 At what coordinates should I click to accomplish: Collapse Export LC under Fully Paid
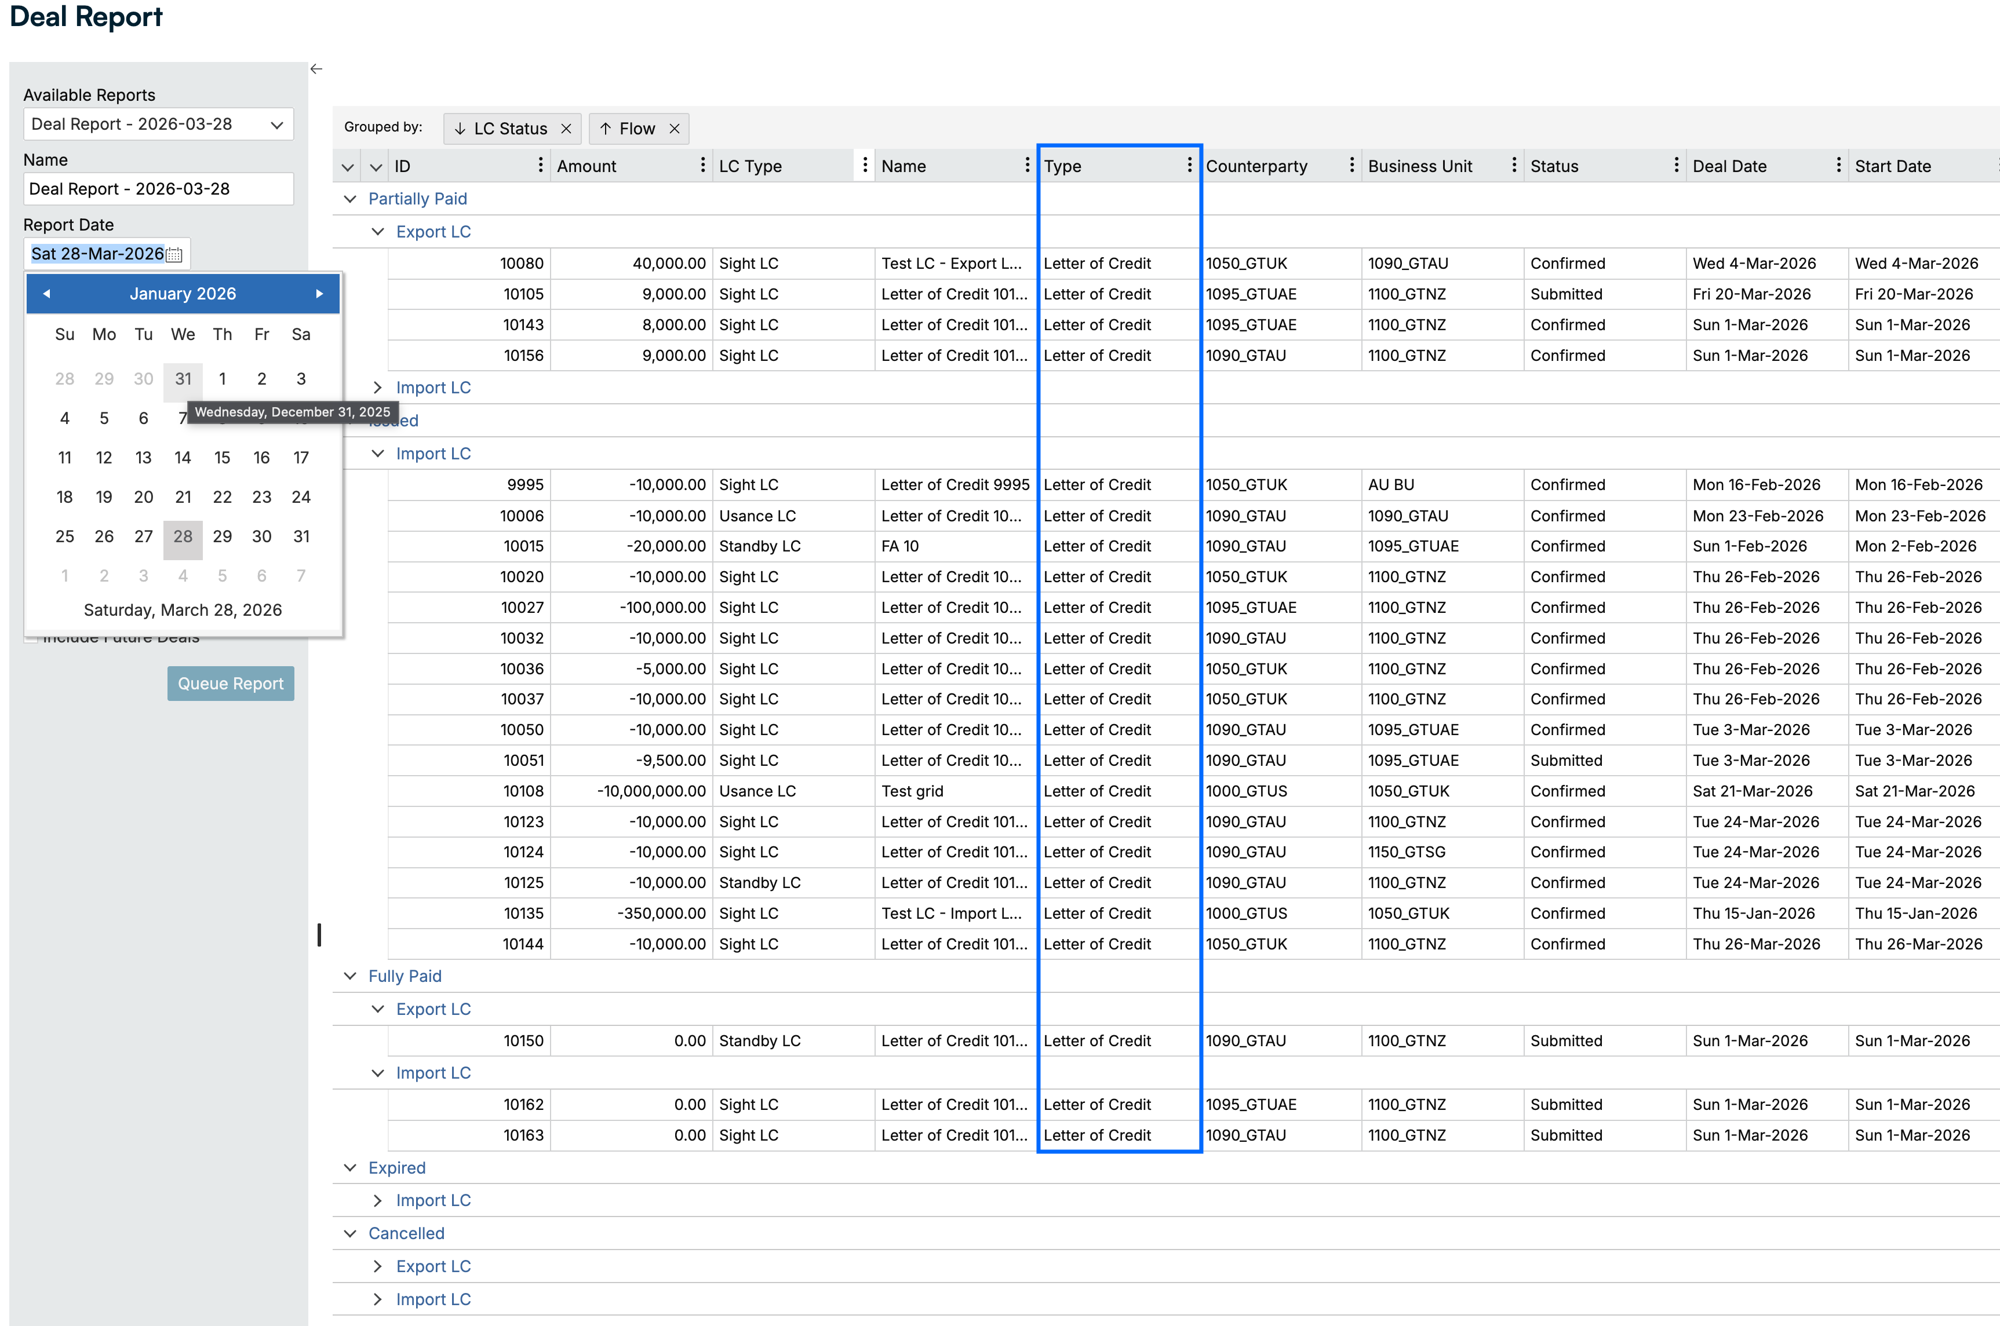coord(378,1009)
